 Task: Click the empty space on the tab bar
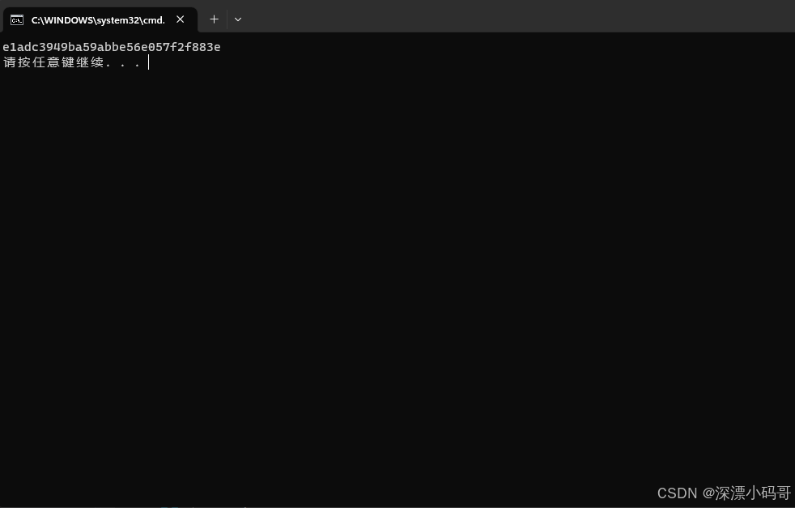486,16
